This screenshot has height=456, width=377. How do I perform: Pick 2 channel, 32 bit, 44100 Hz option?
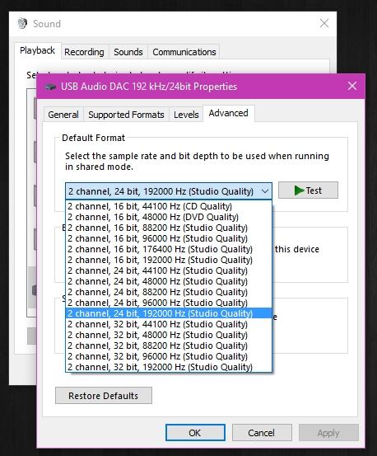(169, 324)
